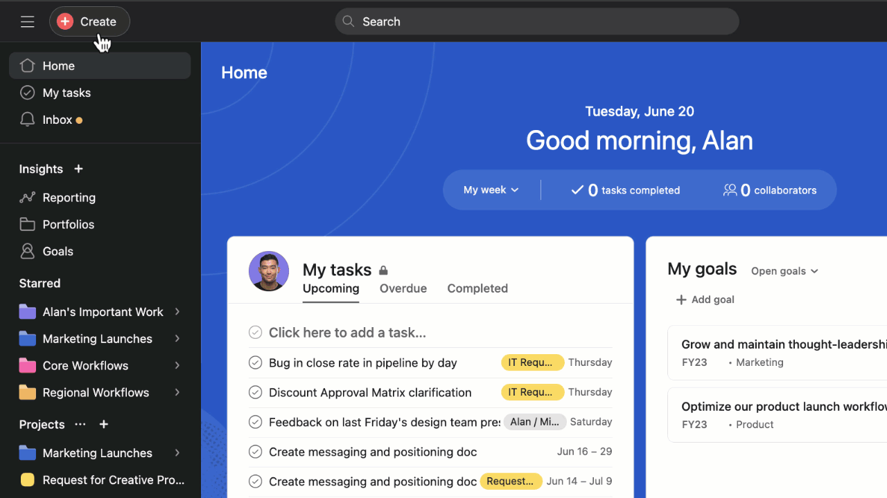
Task: Open the Portfolios folder icon
Action: coord(28,224)
